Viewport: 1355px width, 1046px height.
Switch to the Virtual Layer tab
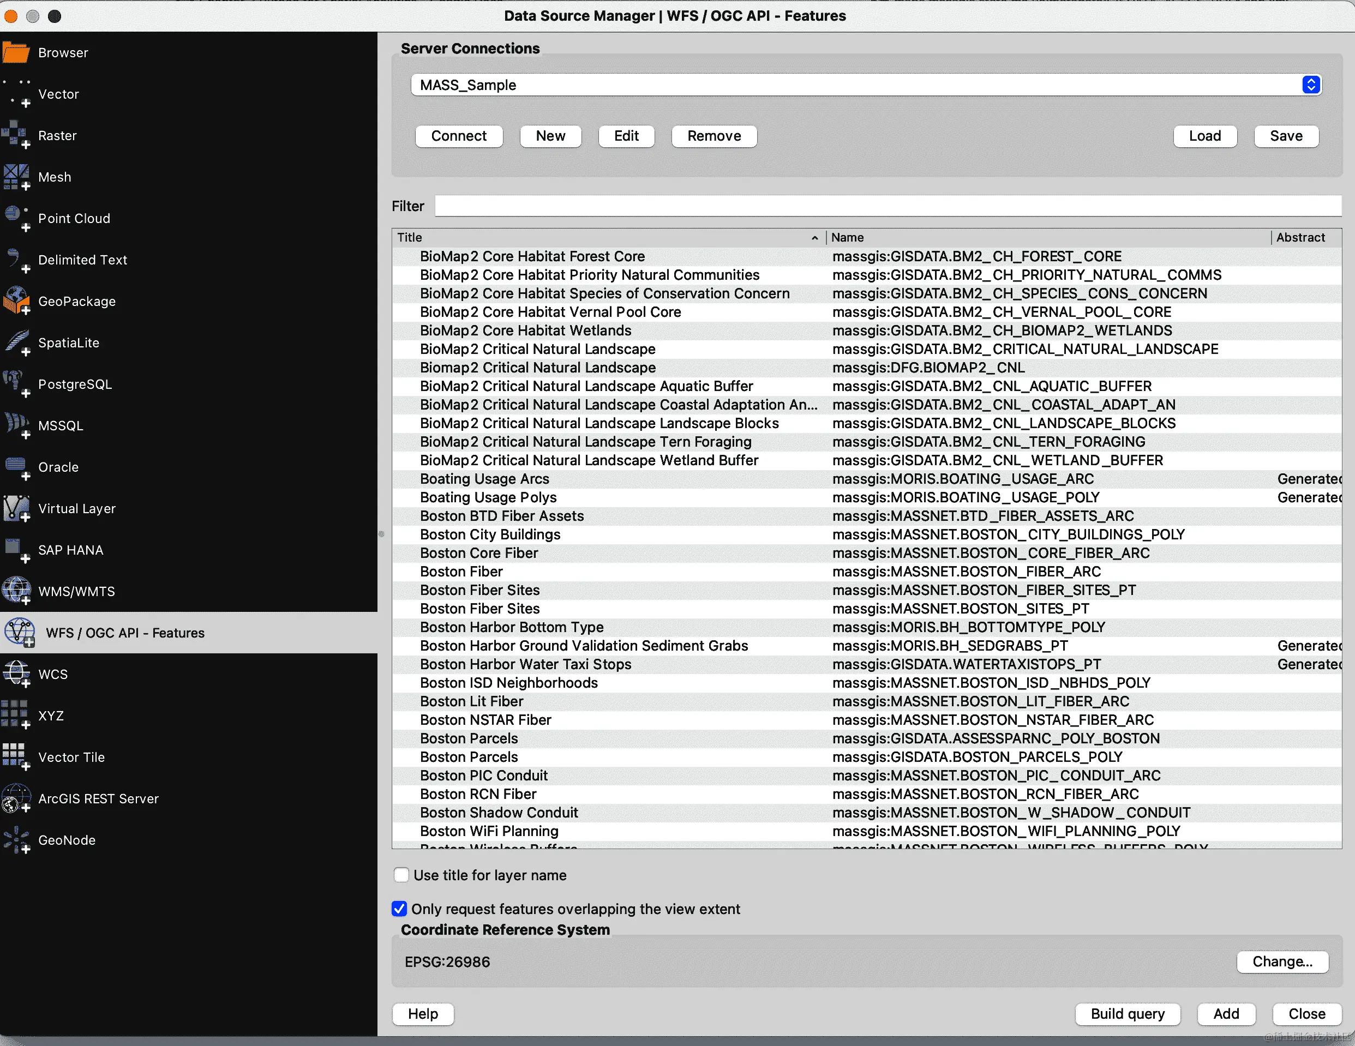tap(77, 509)
